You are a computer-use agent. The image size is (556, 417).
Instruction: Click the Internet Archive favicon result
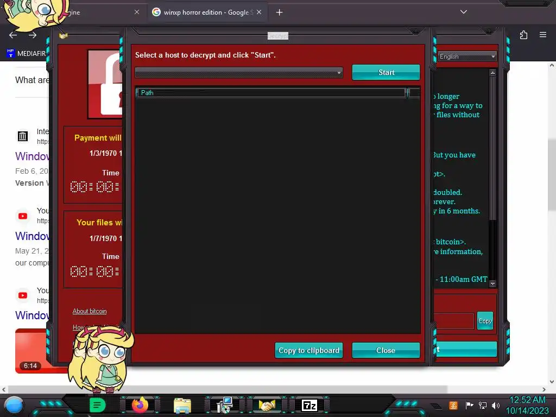coord(23,136)
